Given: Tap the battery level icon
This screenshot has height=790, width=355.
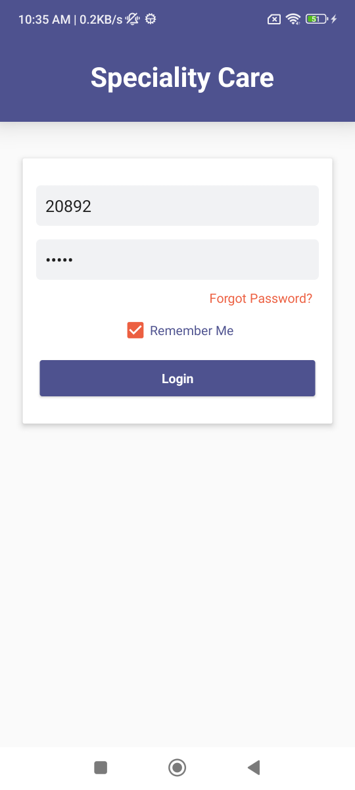Looking at the screenshot, I should (316, 19).
